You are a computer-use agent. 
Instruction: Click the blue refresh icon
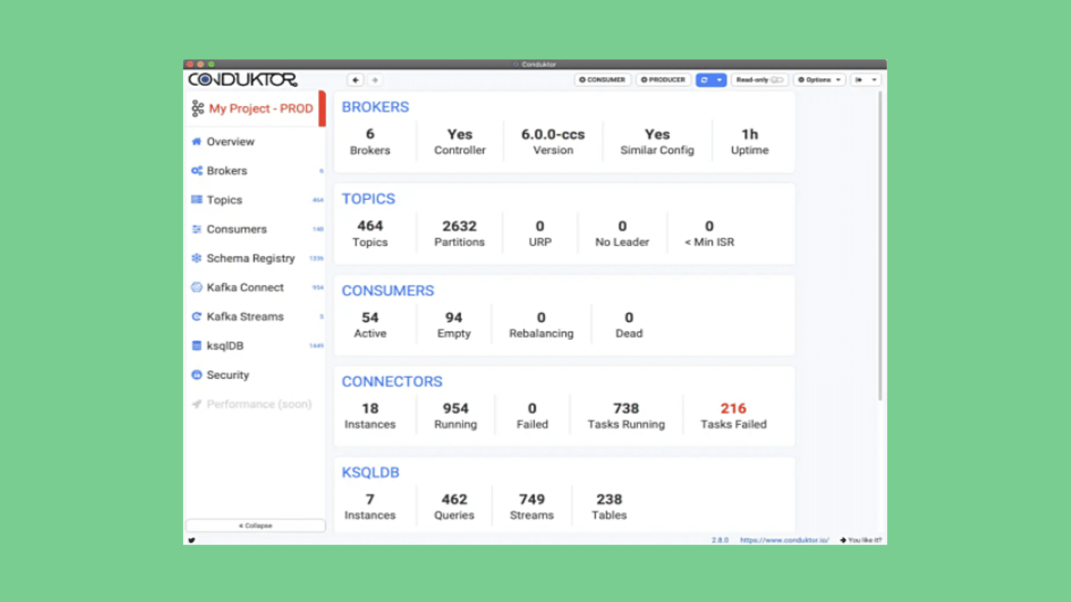(x=705, y=80)
